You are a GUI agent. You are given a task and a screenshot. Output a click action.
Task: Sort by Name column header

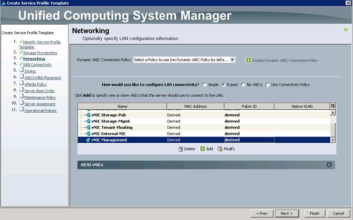pos(122,106)
